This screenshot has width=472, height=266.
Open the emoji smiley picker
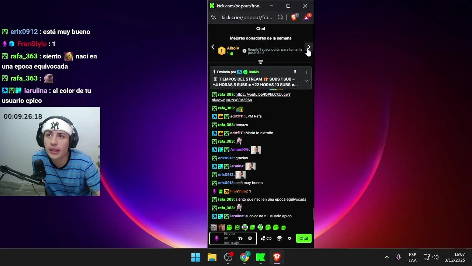[x=250, y=238]
